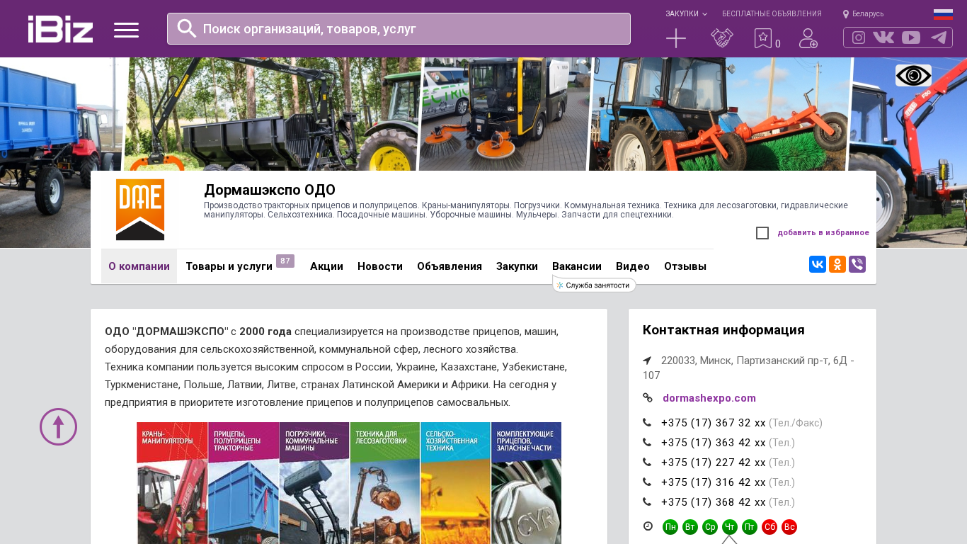
Task: Open the company 'Закупки' tab
Action: [517, 266]
